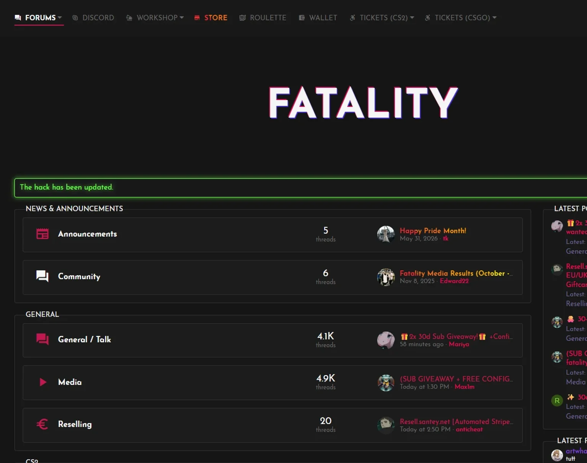The width and height of the screenshot is (587, 463).
Task: Click the Wallet icon in the navbar
Action: pyautogui.click(x=302, y=18)
